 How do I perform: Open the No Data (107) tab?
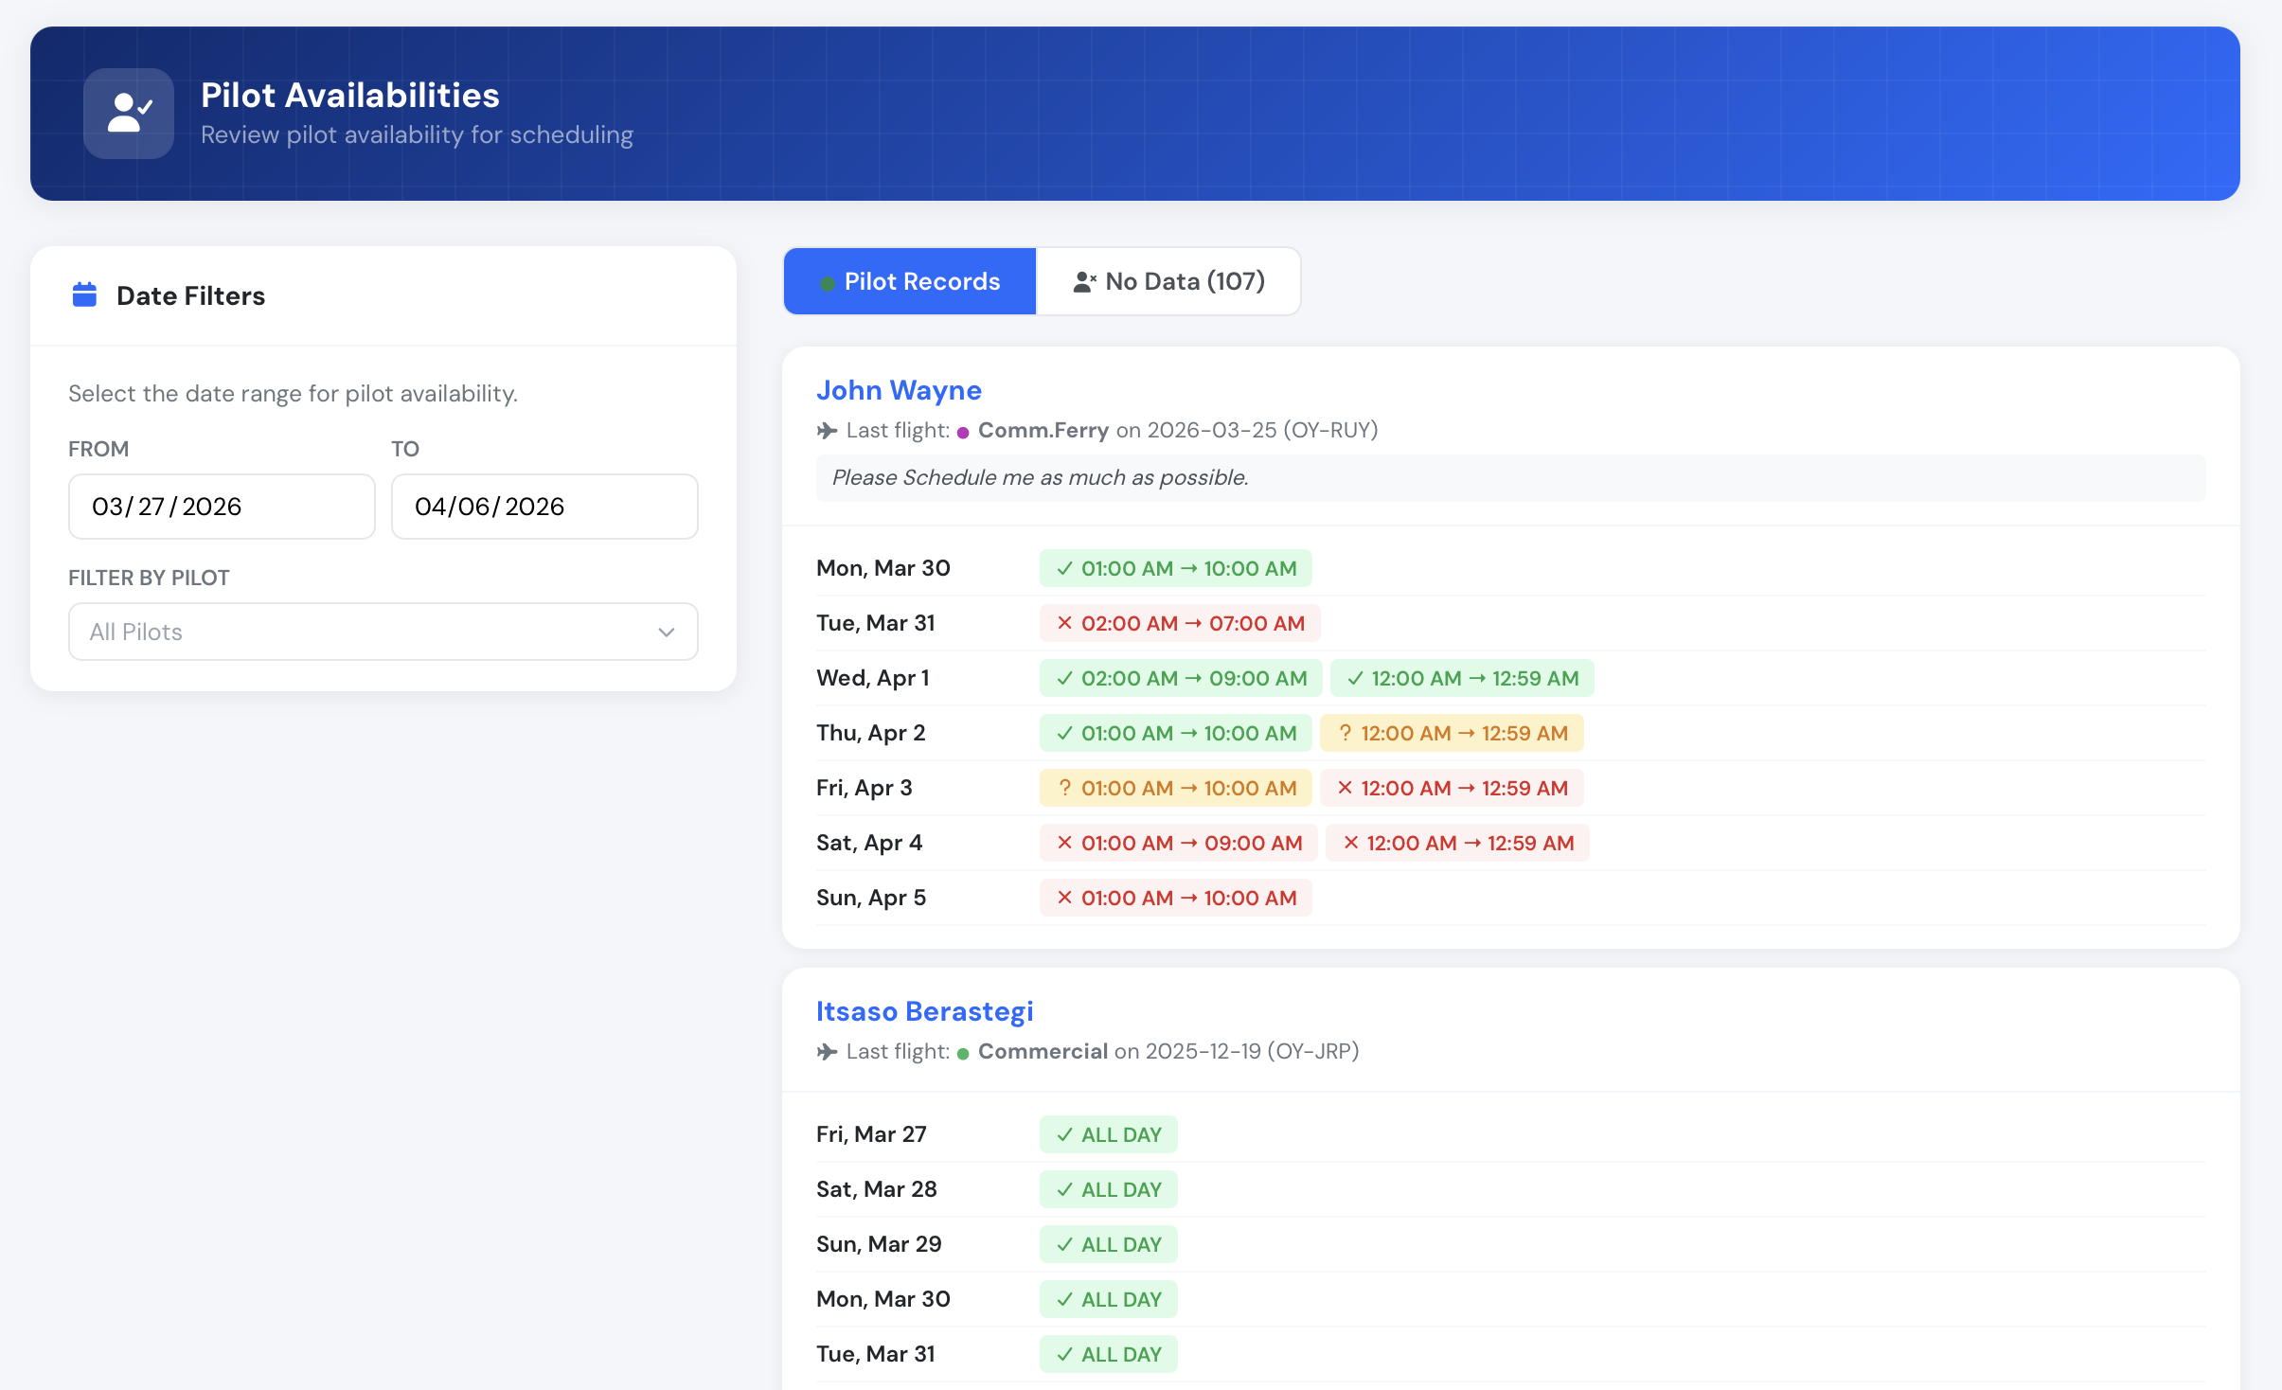click(1168, 281)
